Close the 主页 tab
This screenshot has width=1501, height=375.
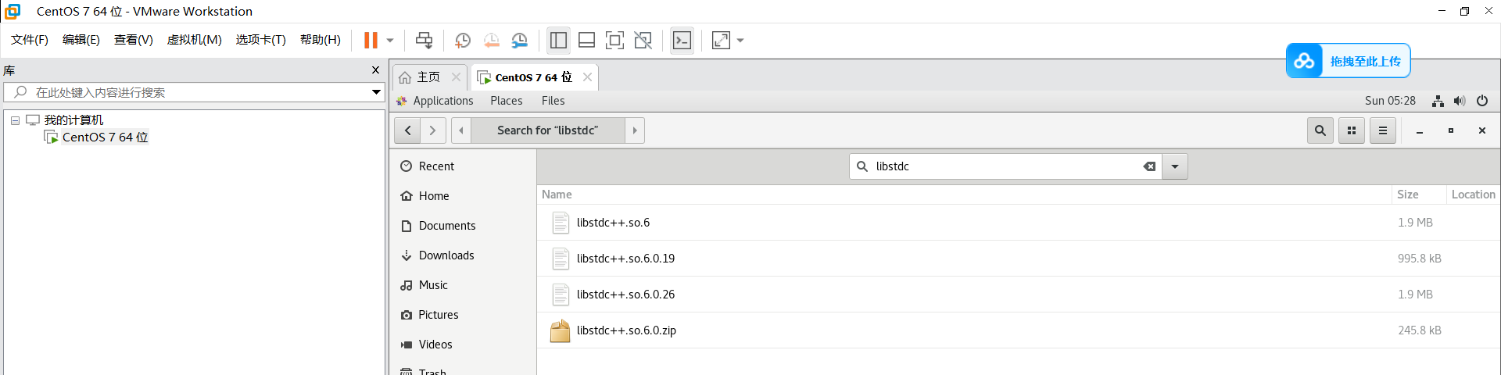pos(456,77)
